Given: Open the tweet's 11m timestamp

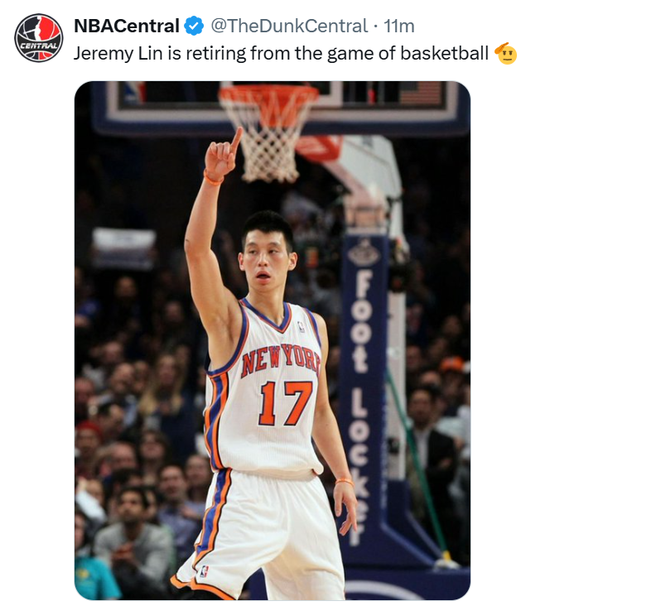Looking at the screenshot, I should pyautogui.click(x=398, y=26).
